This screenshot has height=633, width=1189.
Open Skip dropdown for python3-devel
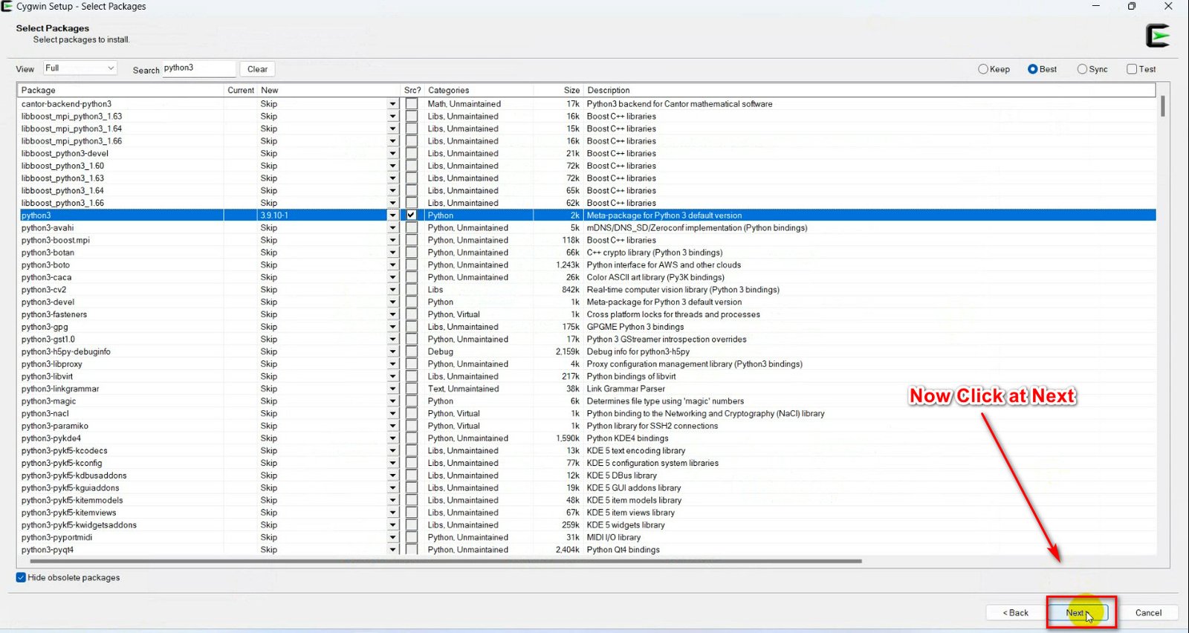click(x=392, y=302)
